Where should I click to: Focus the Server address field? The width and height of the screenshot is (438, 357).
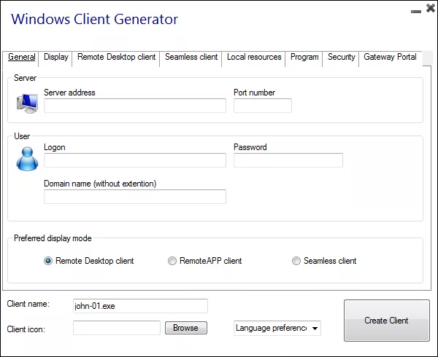coord(135,106)
